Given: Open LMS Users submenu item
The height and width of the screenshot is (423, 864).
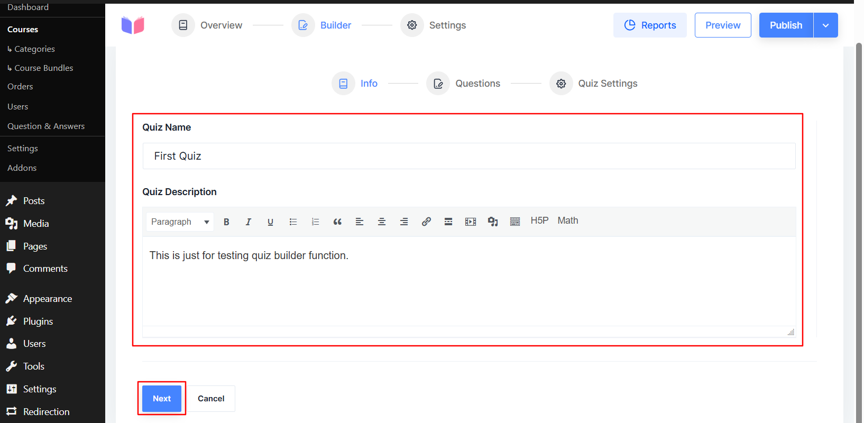Looking at the screenshot, I should click(x=17, y=107).
